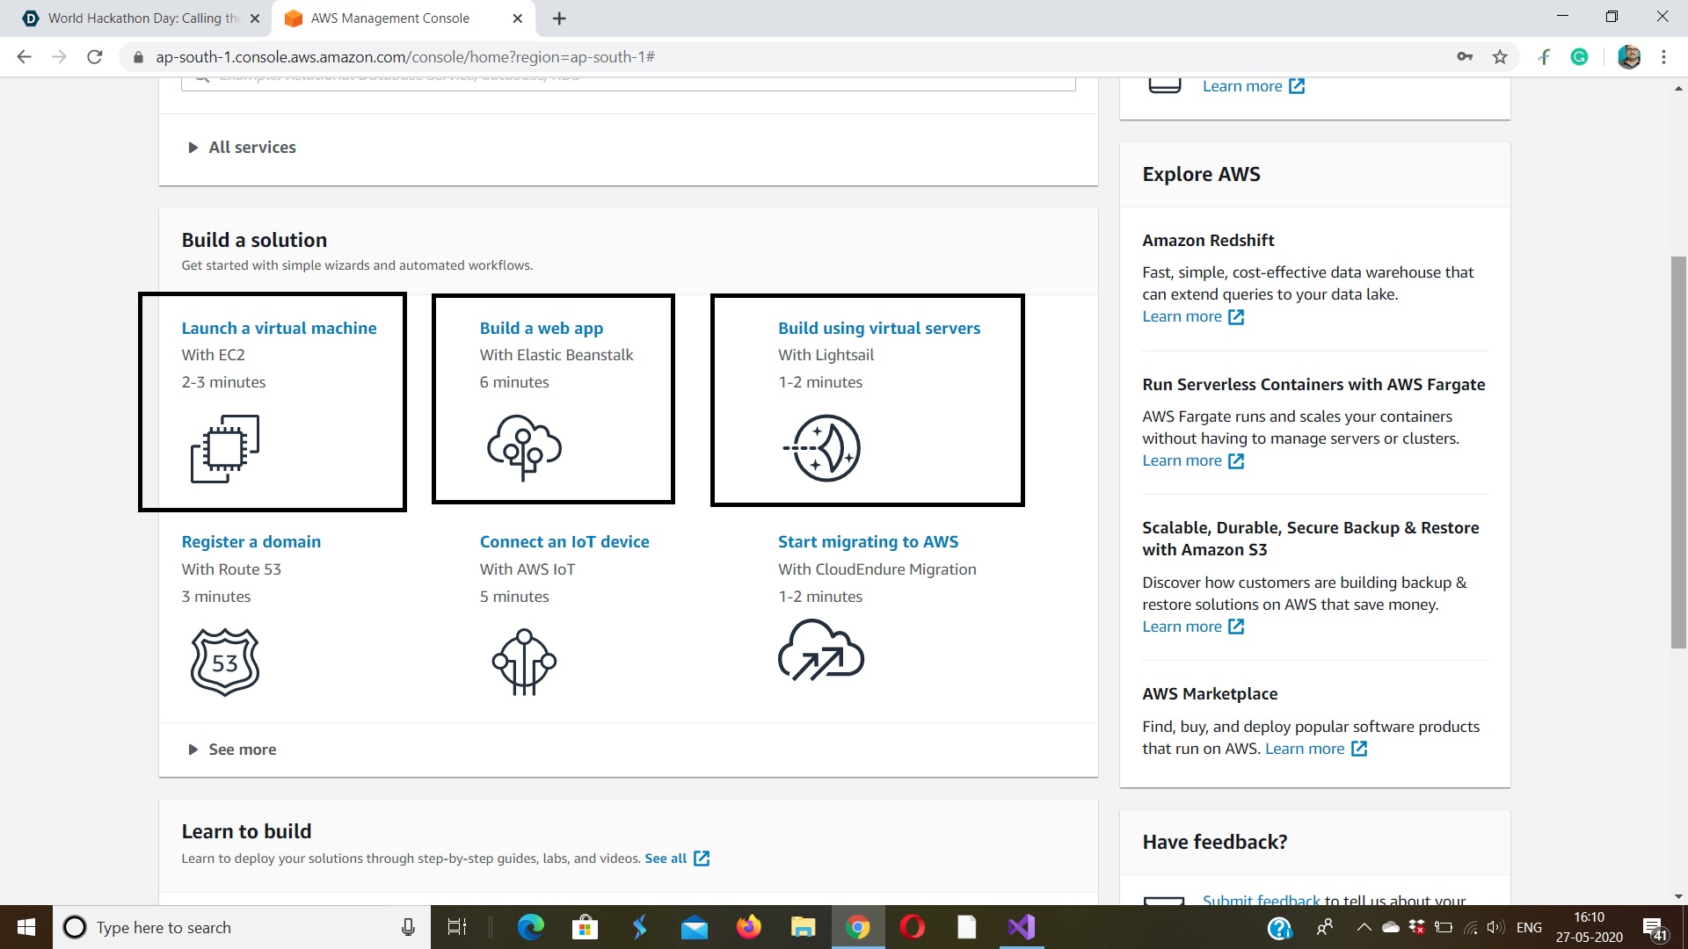Open the See all learn-to-build link
This screenshot has width=1688, height=949.
pos(666,858)
